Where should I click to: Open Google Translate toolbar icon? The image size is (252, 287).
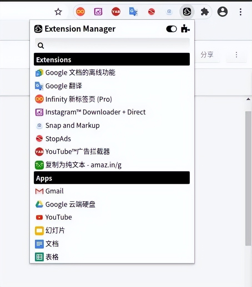coord(133,12)
